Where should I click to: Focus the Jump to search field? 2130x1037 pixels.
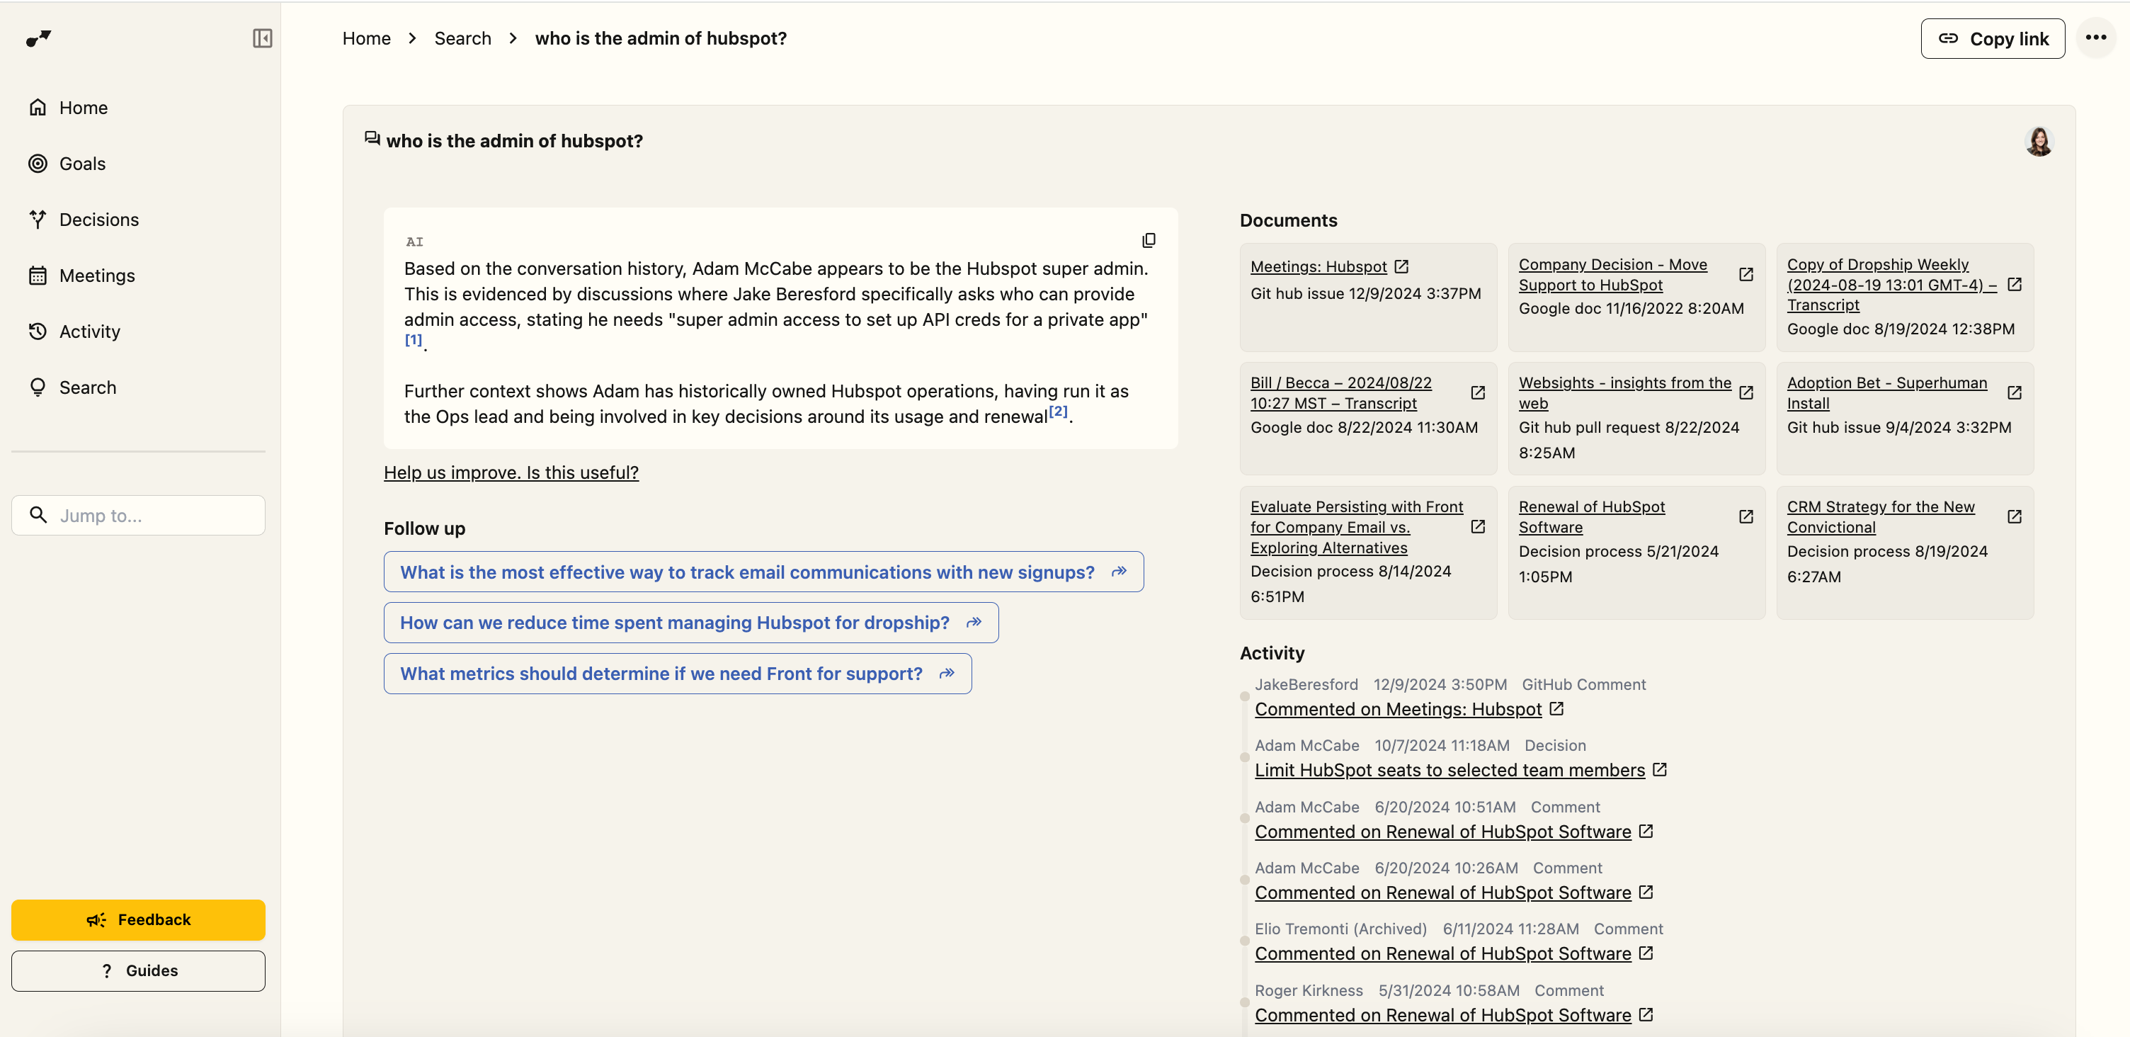tap(138, 515)
